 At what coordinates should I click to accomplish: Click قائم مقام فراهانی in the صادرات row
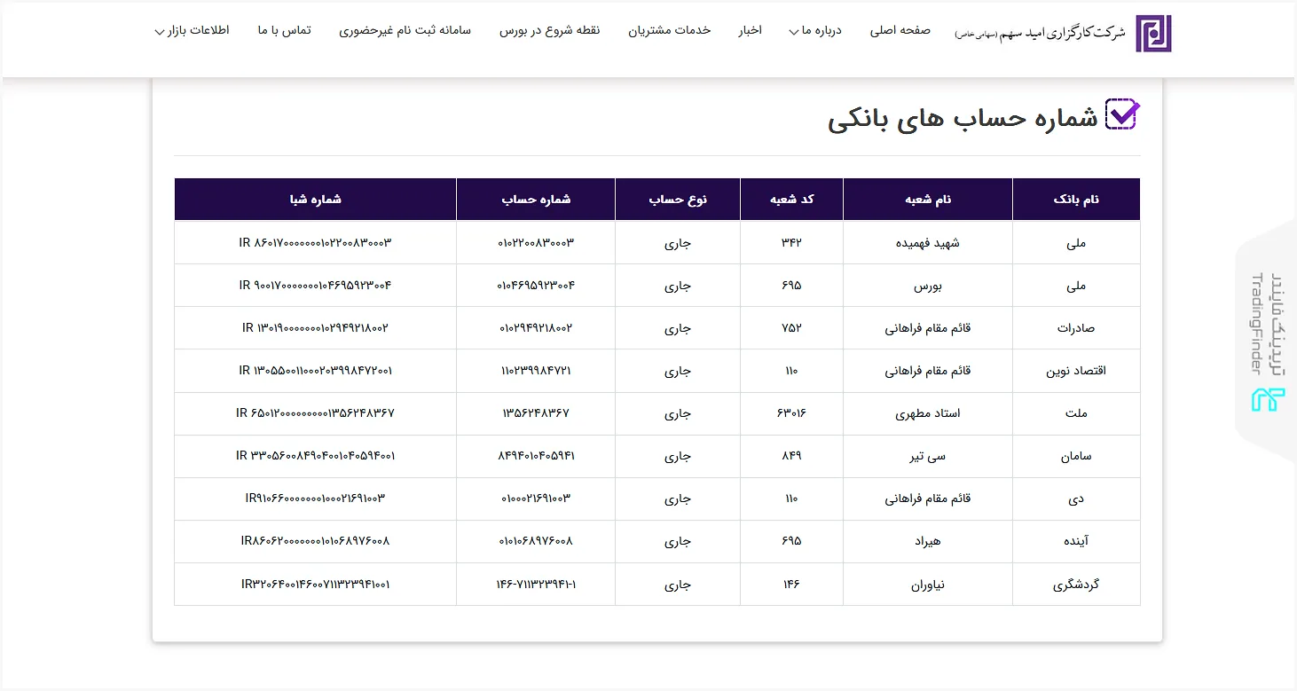pyautogui.click(x=928, y=328)
